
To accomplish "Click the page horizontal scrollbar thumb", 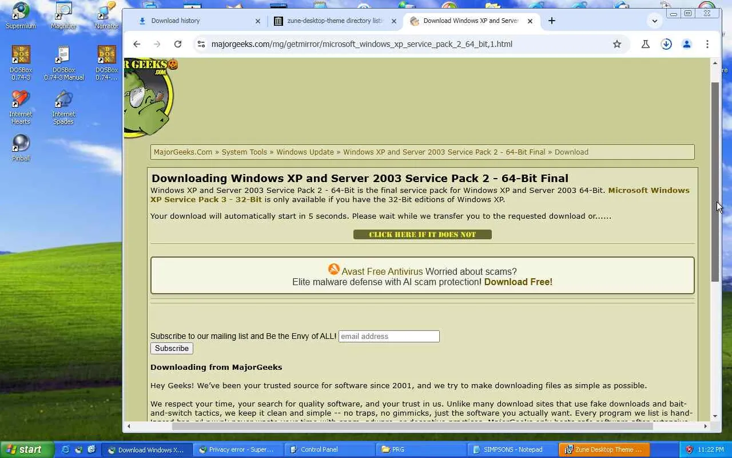I will tap(412, 426).
